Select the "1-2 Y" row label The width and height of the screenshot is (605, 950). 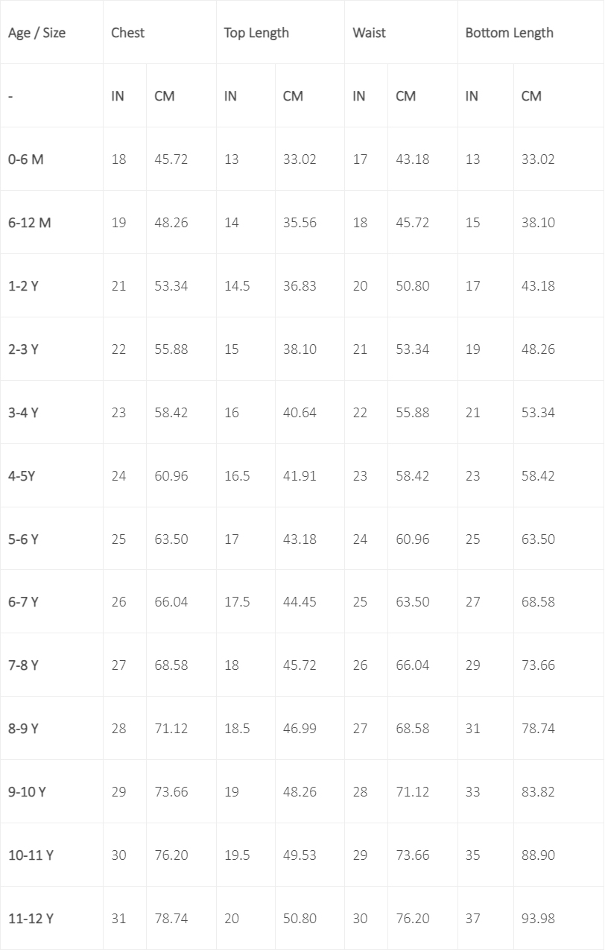pyautogui.click(x=23, y=286)
